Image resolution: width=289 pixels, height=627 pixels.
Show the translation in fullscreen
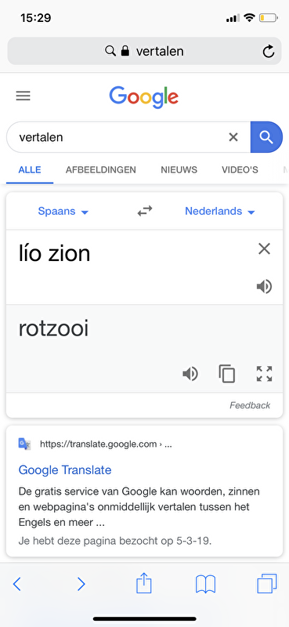pos(264,374)
